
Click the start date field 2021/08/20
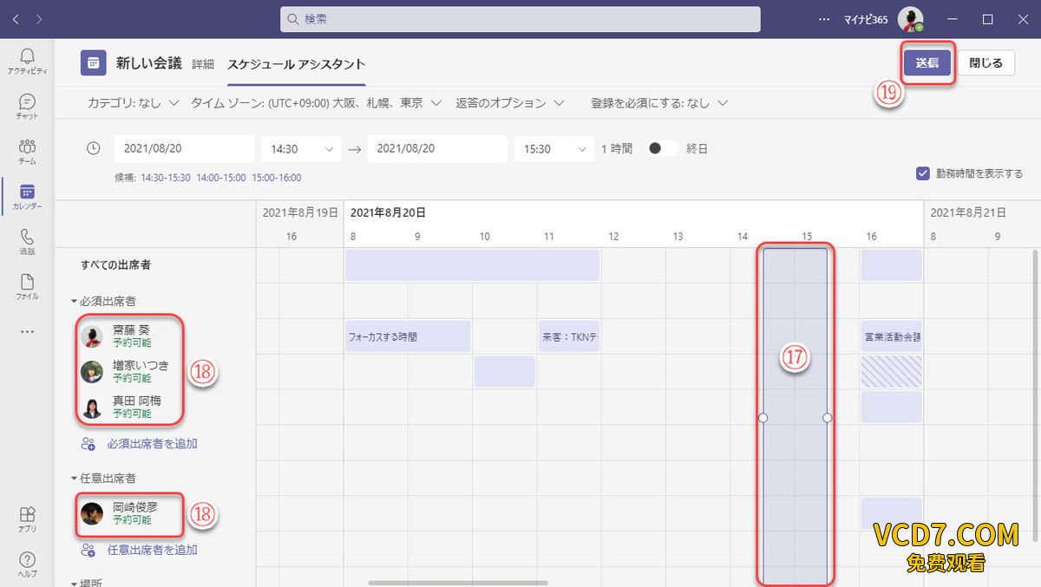coord(184,149)
